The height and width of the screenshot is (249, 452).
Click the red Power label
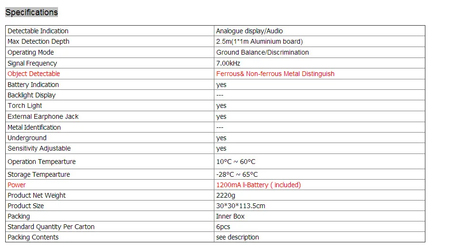click(17, 185)
